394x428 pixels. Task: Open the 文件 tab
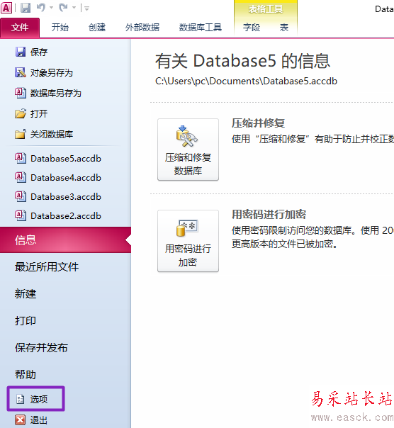[20, 28]
